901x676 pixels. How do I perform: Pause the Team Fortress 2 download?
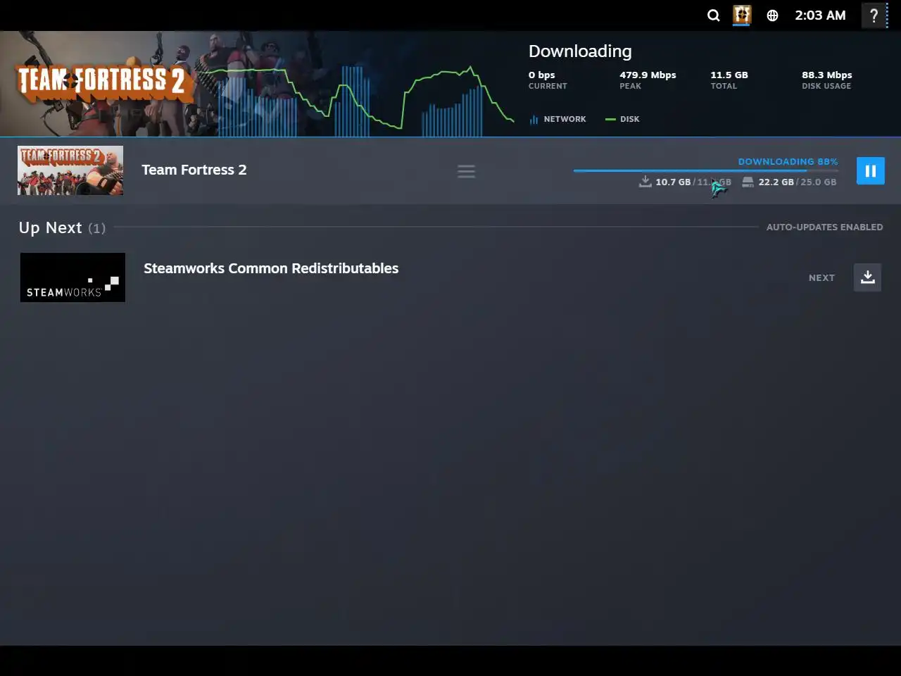point(870,170)
